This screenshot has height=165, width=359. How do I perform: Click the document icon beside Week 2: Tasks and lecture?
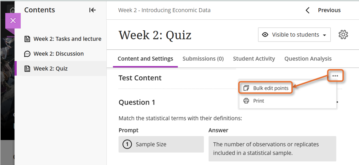coord(27,39)
